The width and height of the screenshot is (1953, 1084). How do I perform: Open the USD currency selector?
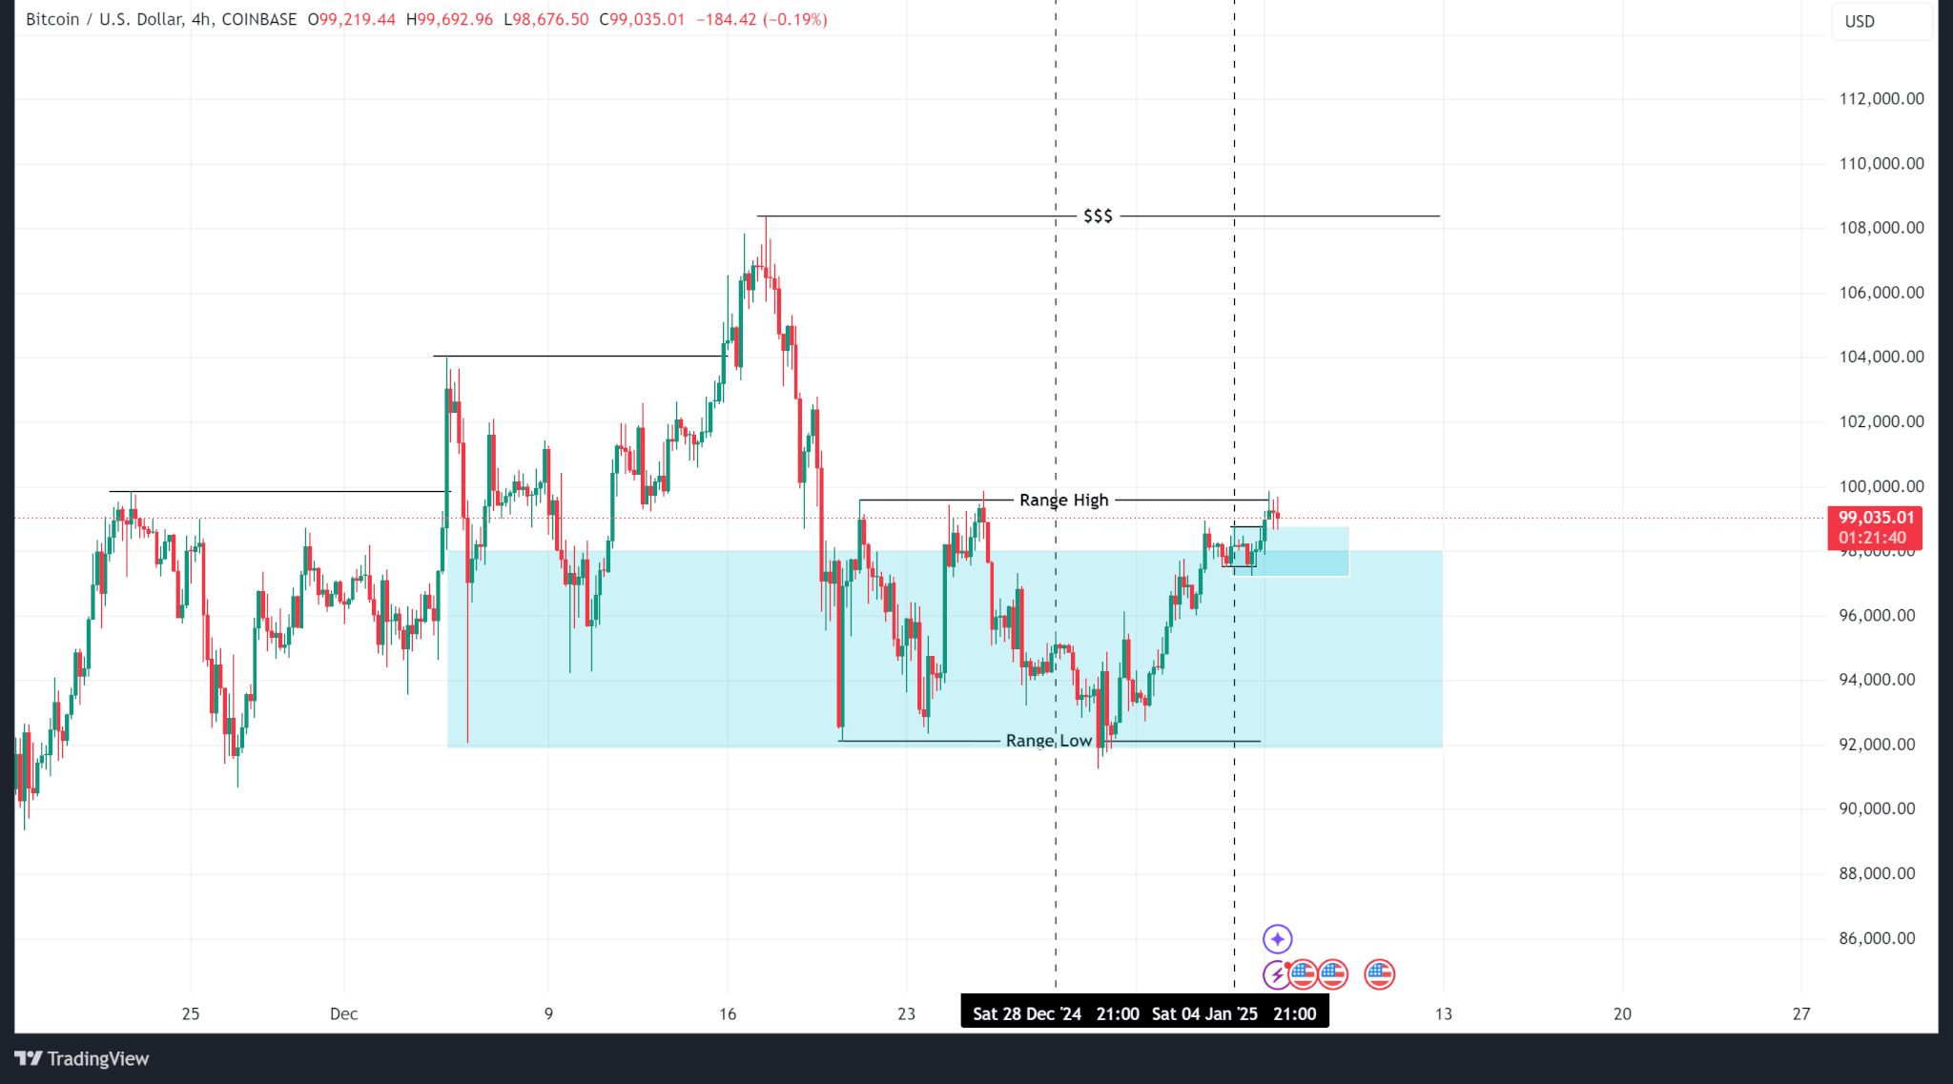[x=1881, y=21]
